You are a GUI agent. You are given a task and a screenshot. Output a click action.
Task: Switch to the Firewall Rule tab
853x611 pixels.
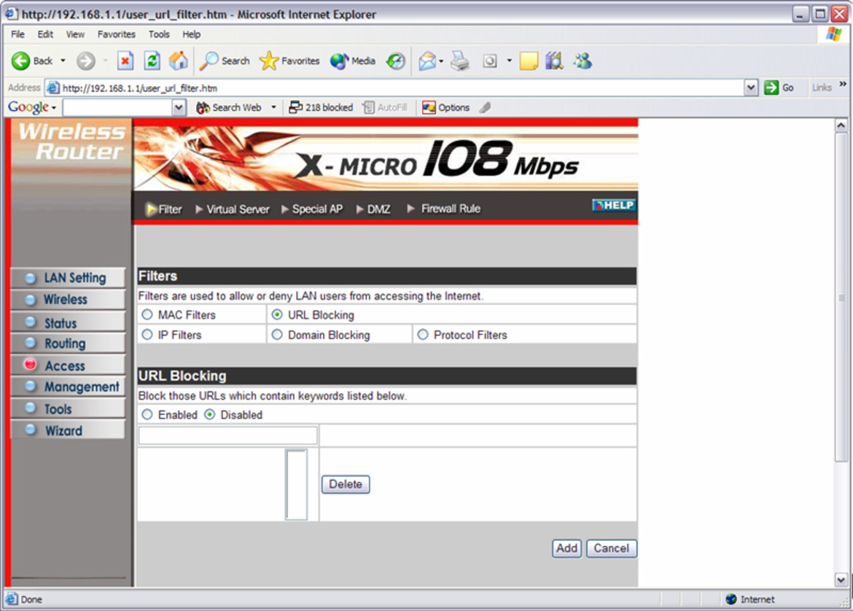click(443, 209)
